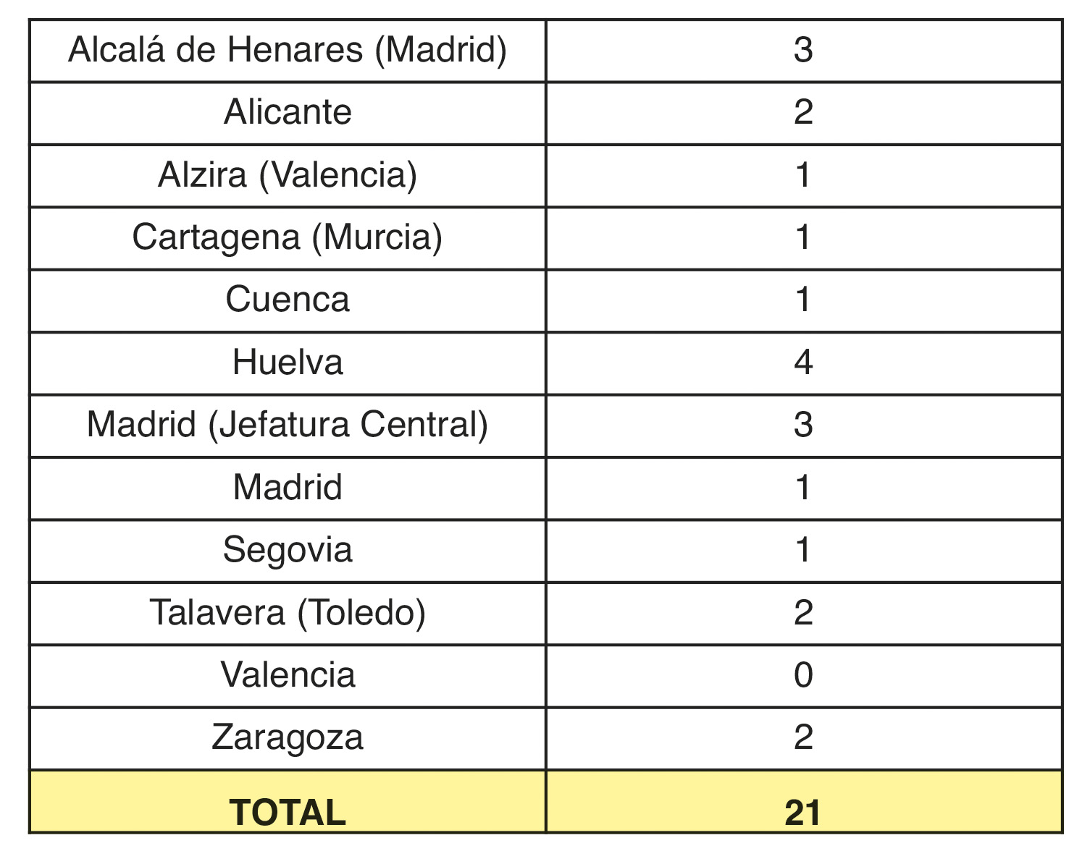Select value 2 in the Alicante row
1082x864 pixels.
(804, 113)
